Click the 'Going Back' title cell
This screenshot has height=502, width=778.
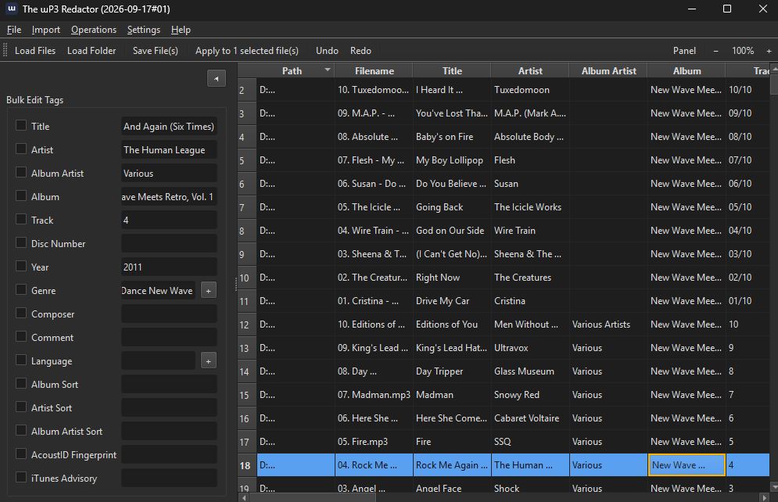tap(452, 207)
